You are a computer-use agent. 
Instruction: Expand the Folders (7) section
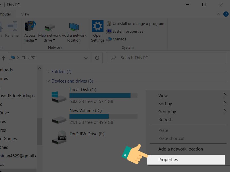[48, 72]
